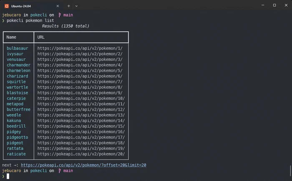Click the name ivysaur

point(15,54)
